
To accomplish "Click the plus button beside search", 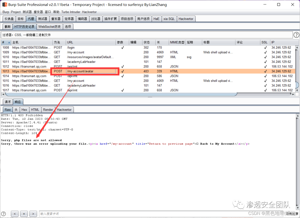I will (x=24, y=214).
